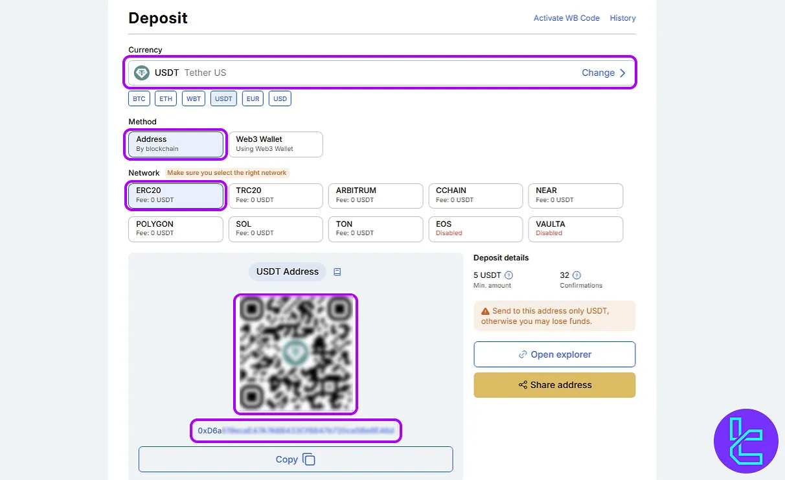
Task: Open the deposit History link
Action: [622, 18]
